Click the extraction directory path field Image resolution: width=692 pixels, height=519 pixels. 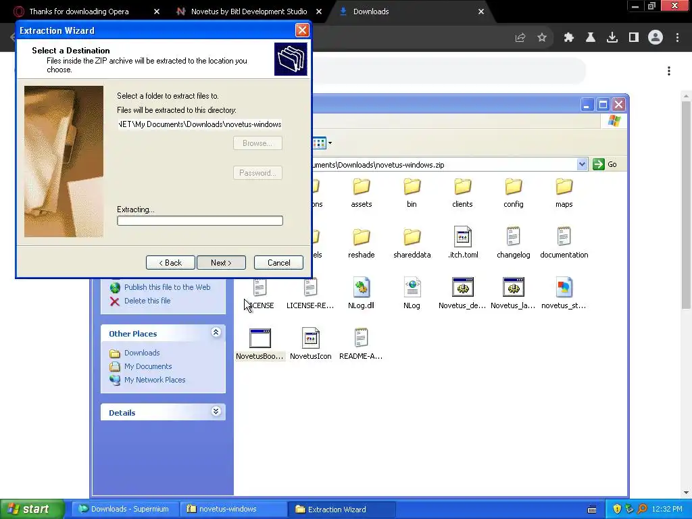click(x=199, y=124)
